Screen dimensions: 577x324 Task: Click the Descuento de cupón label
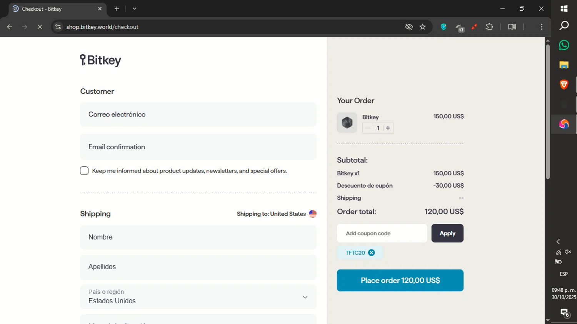tap(365, 186)
